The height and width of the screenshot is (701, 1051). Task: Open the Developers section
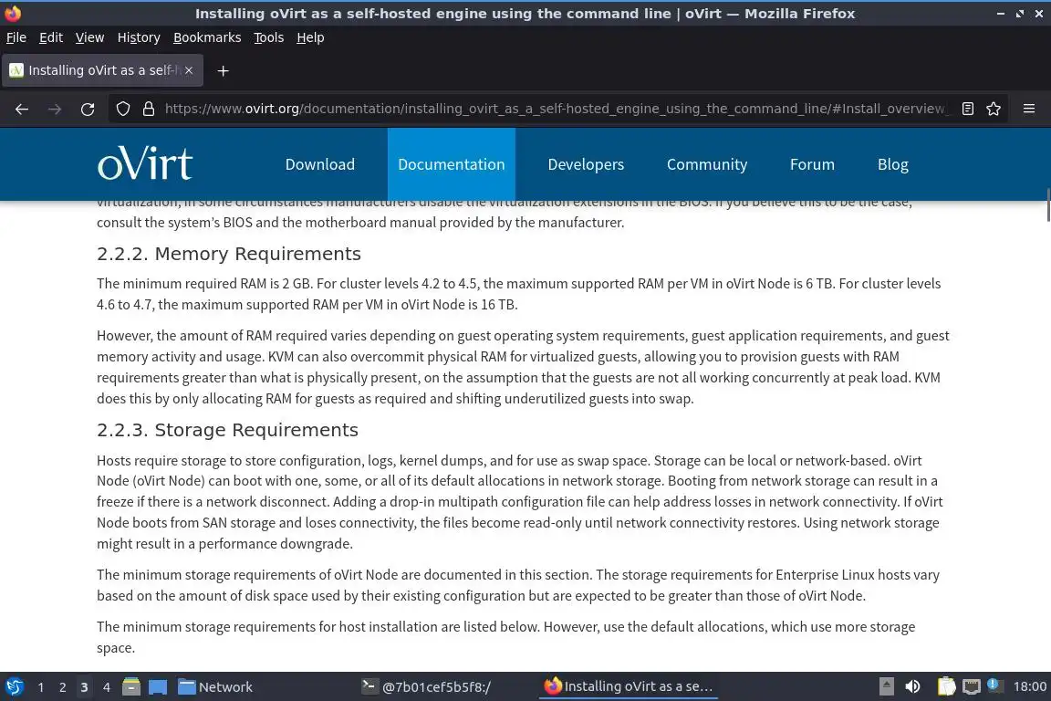pos(586,164)
